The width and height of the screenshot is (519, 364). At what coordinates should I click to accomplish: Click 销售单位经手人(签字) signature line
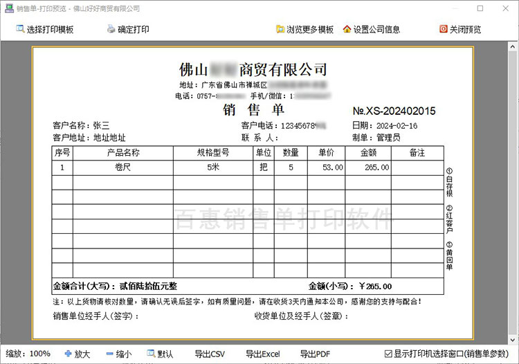pos(95,316)
